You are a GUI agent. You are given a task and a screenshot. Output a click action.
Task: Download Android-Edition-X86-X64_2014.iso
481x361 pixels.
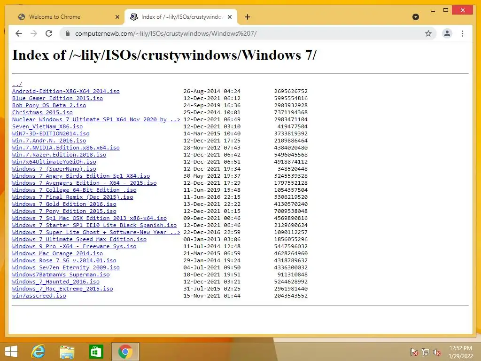66,91
